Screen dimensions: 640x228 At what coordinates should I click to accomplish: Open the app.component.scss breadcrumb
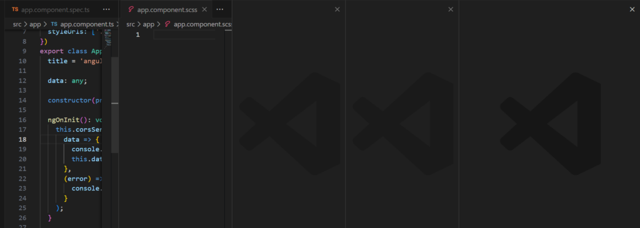(202, 24)
